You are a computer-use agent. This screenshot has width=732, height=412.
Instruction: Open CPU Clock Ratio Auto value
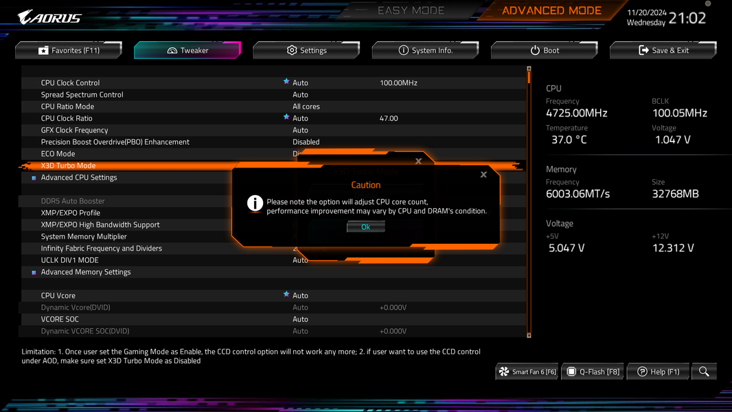300,119
